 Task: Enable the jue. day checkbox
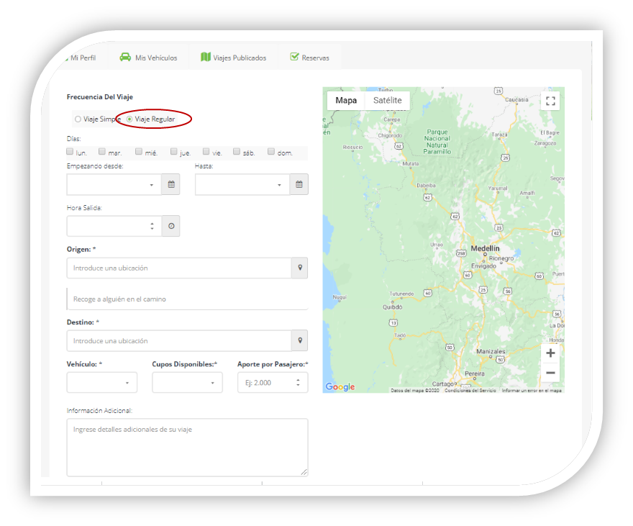173,151
